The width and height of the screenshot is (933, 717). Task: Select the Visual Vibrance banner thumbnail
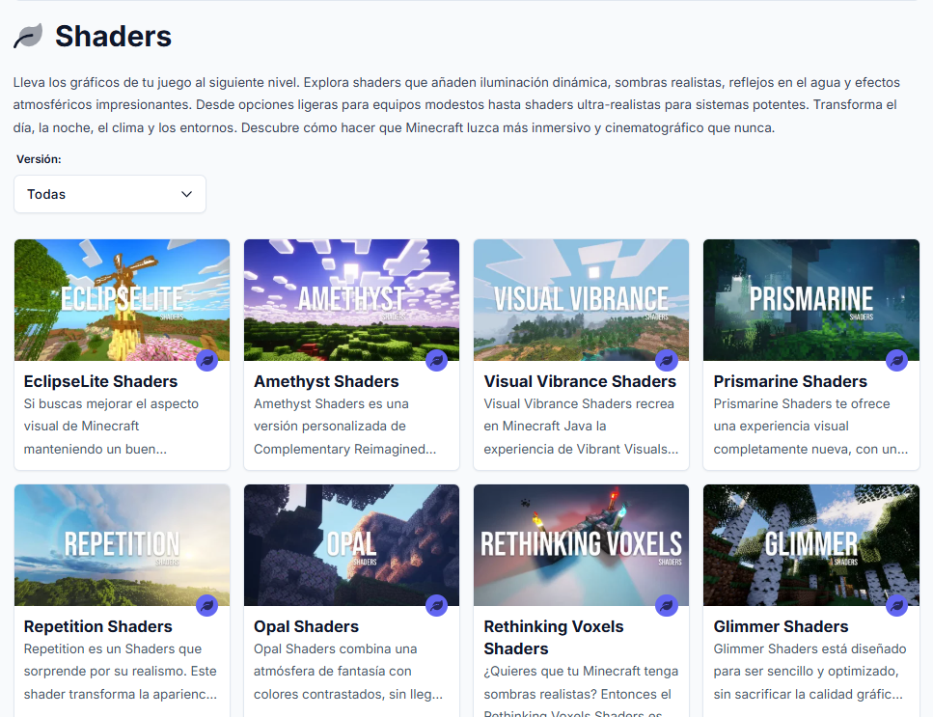(x=582, y=300)
